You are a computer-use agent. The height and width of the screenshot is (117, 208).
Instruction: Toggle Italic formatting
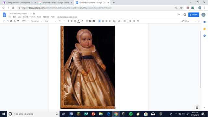point(71,21)
